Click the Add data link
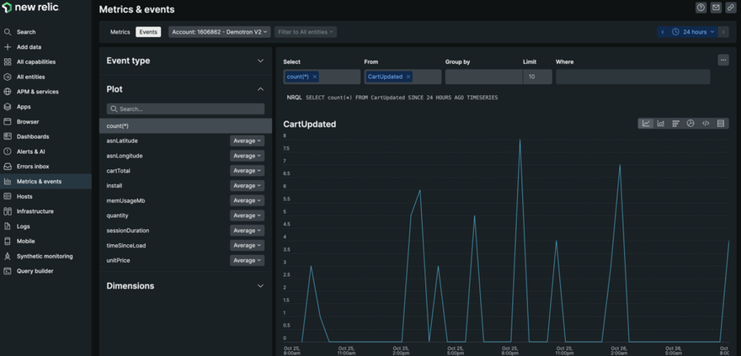741x356 pixels. pyautogui.click(x=29, y=47)
